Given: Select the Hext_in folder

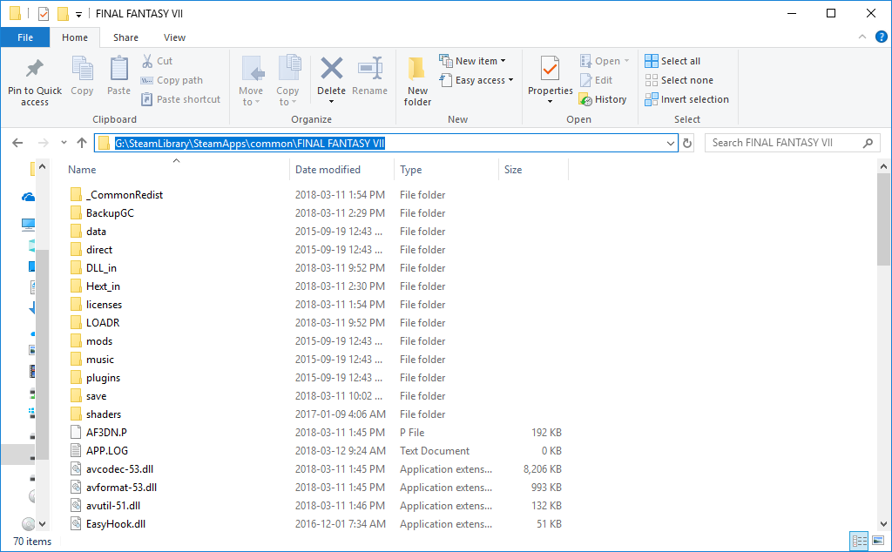Looking at the screenshot, I should (x=103, y=286).
